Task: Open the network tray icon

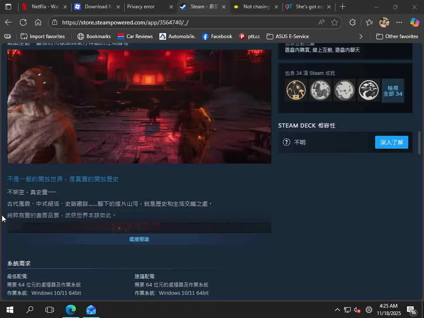Action: pyautogui.click(x=347, y=310)
